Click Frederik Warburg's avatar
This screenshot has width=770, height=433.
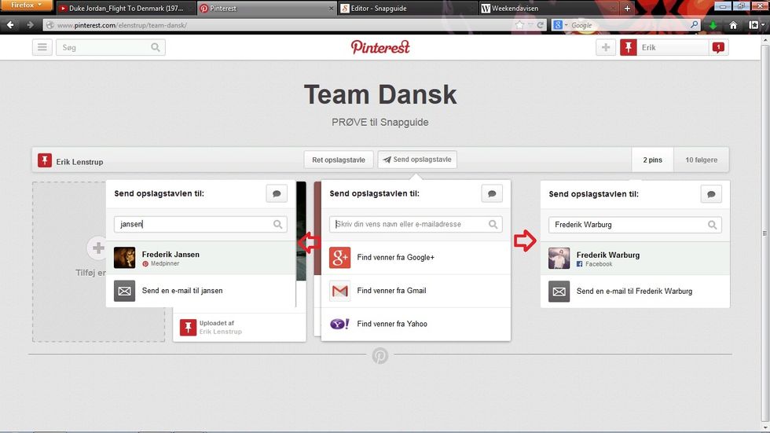(559, 259)
